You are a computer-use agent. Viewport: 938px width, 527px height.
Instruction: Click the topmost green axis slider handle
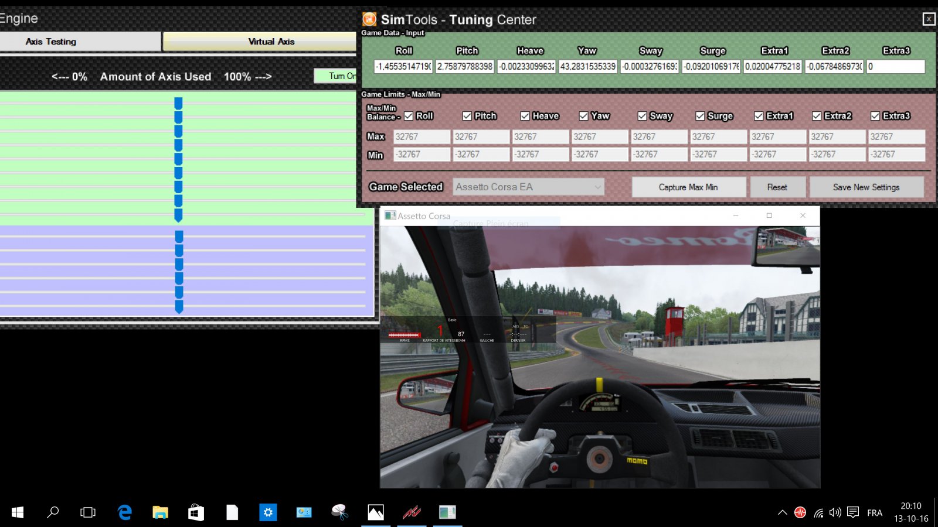(x=178, y=104)
